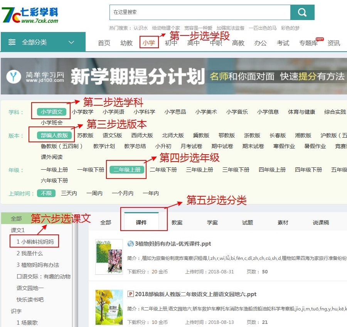Click the disc icon before 3植物妈妈有办法 title
Image resolution: width=347 pixels, height=327 pixels.
[130, 244]
